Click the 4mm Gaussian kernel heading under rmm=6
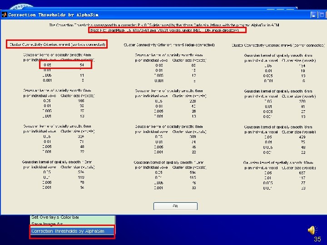Image resolution: width=327 pixels, height=245 pixels. 278,55
